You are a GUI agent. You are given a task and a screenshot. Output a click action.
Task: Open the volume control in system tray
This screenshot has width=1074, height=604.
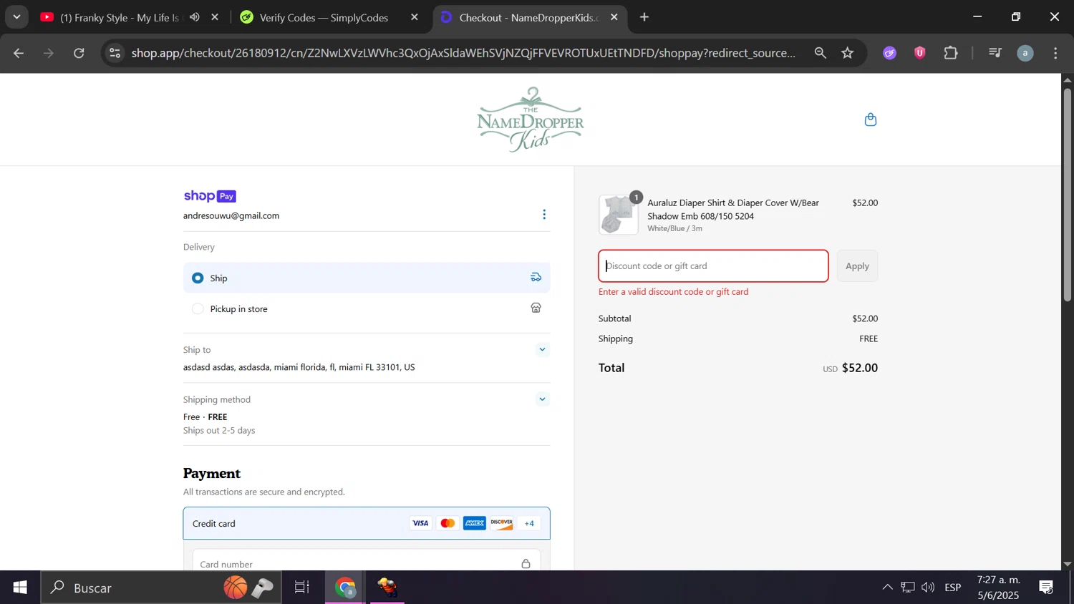928,588
